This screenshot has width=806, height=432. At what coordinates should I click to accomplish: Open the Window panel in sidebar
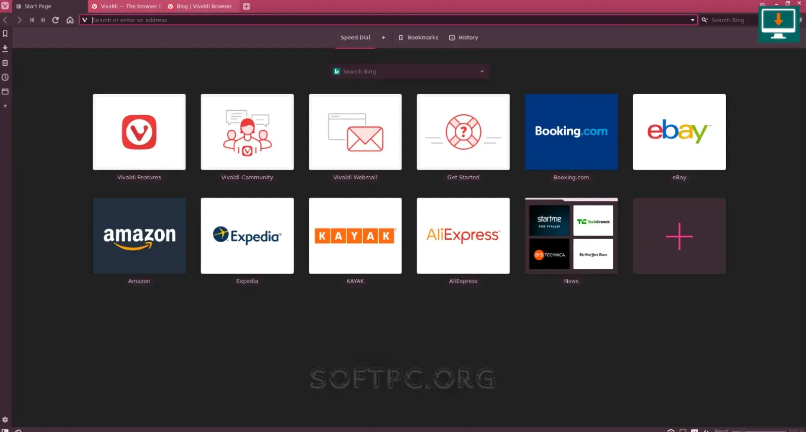pyautogui.click(x=5, y=92)
